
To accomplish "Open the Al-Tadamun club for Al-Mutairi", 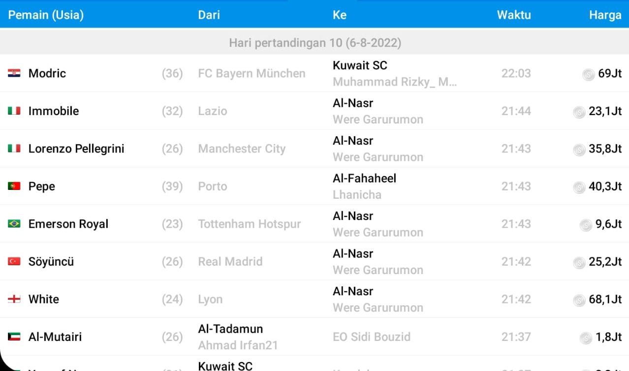I will point(230,329).
